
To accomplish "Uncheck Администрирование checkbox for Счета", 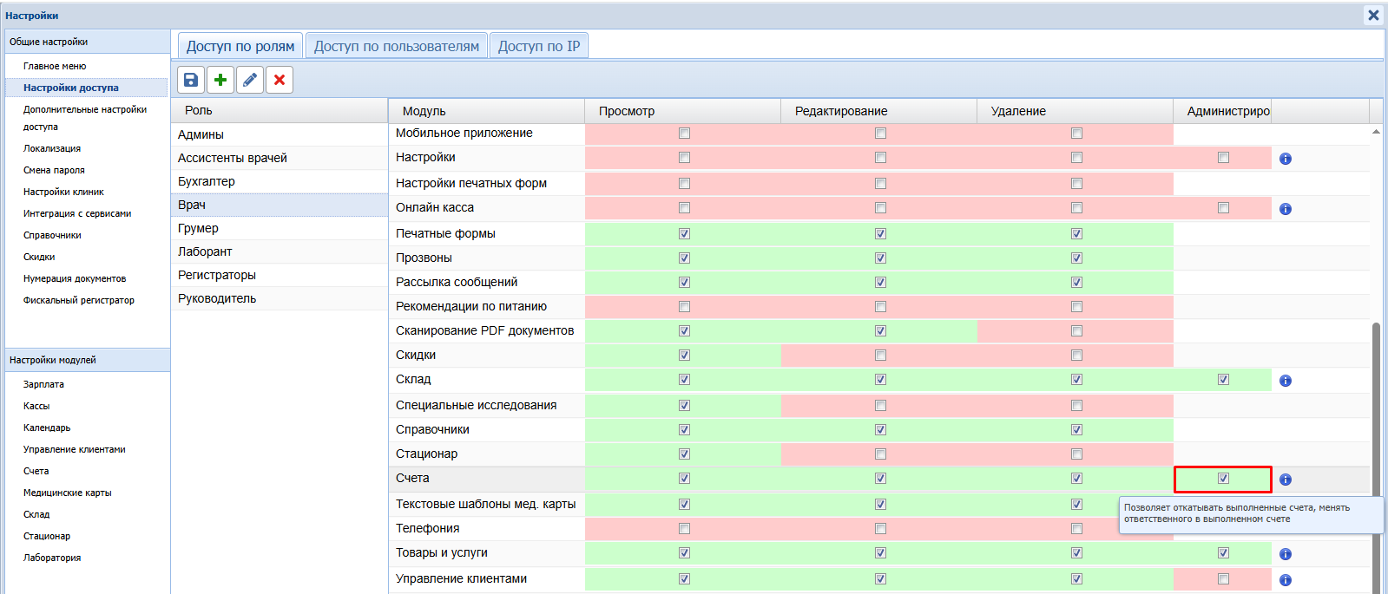I will tap(1223, 479).
